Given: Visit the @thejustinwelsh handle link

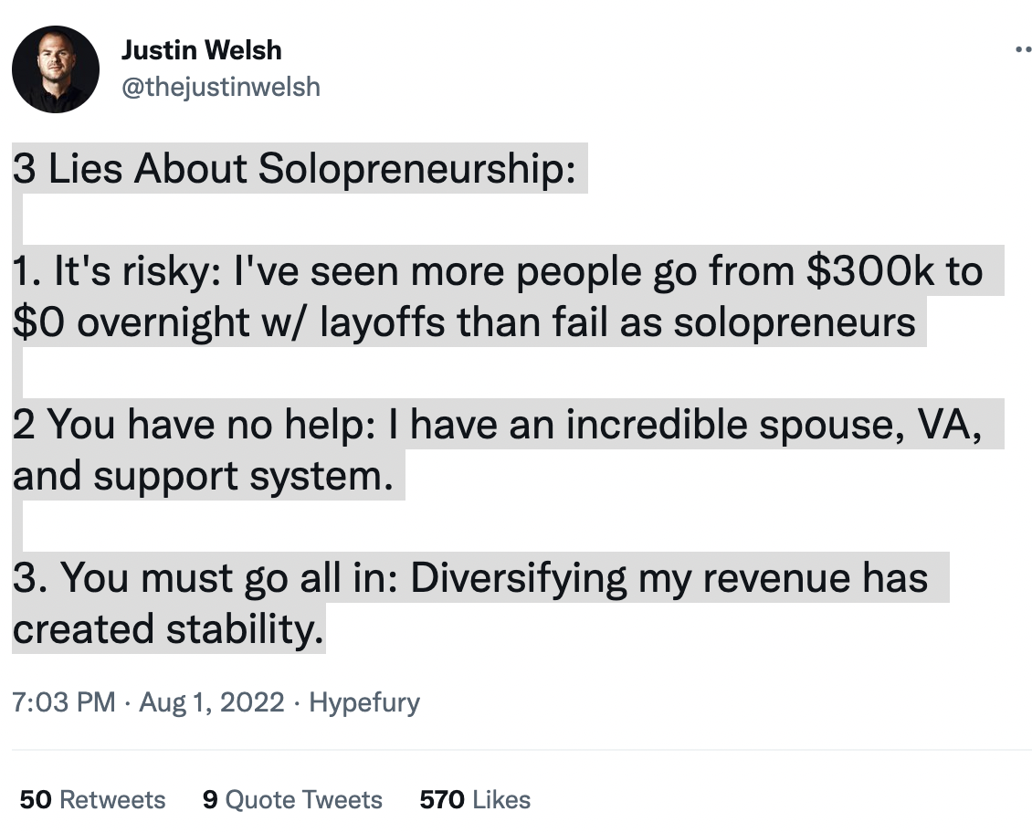Looking at the screenshot, I should [x=220, y=87].
